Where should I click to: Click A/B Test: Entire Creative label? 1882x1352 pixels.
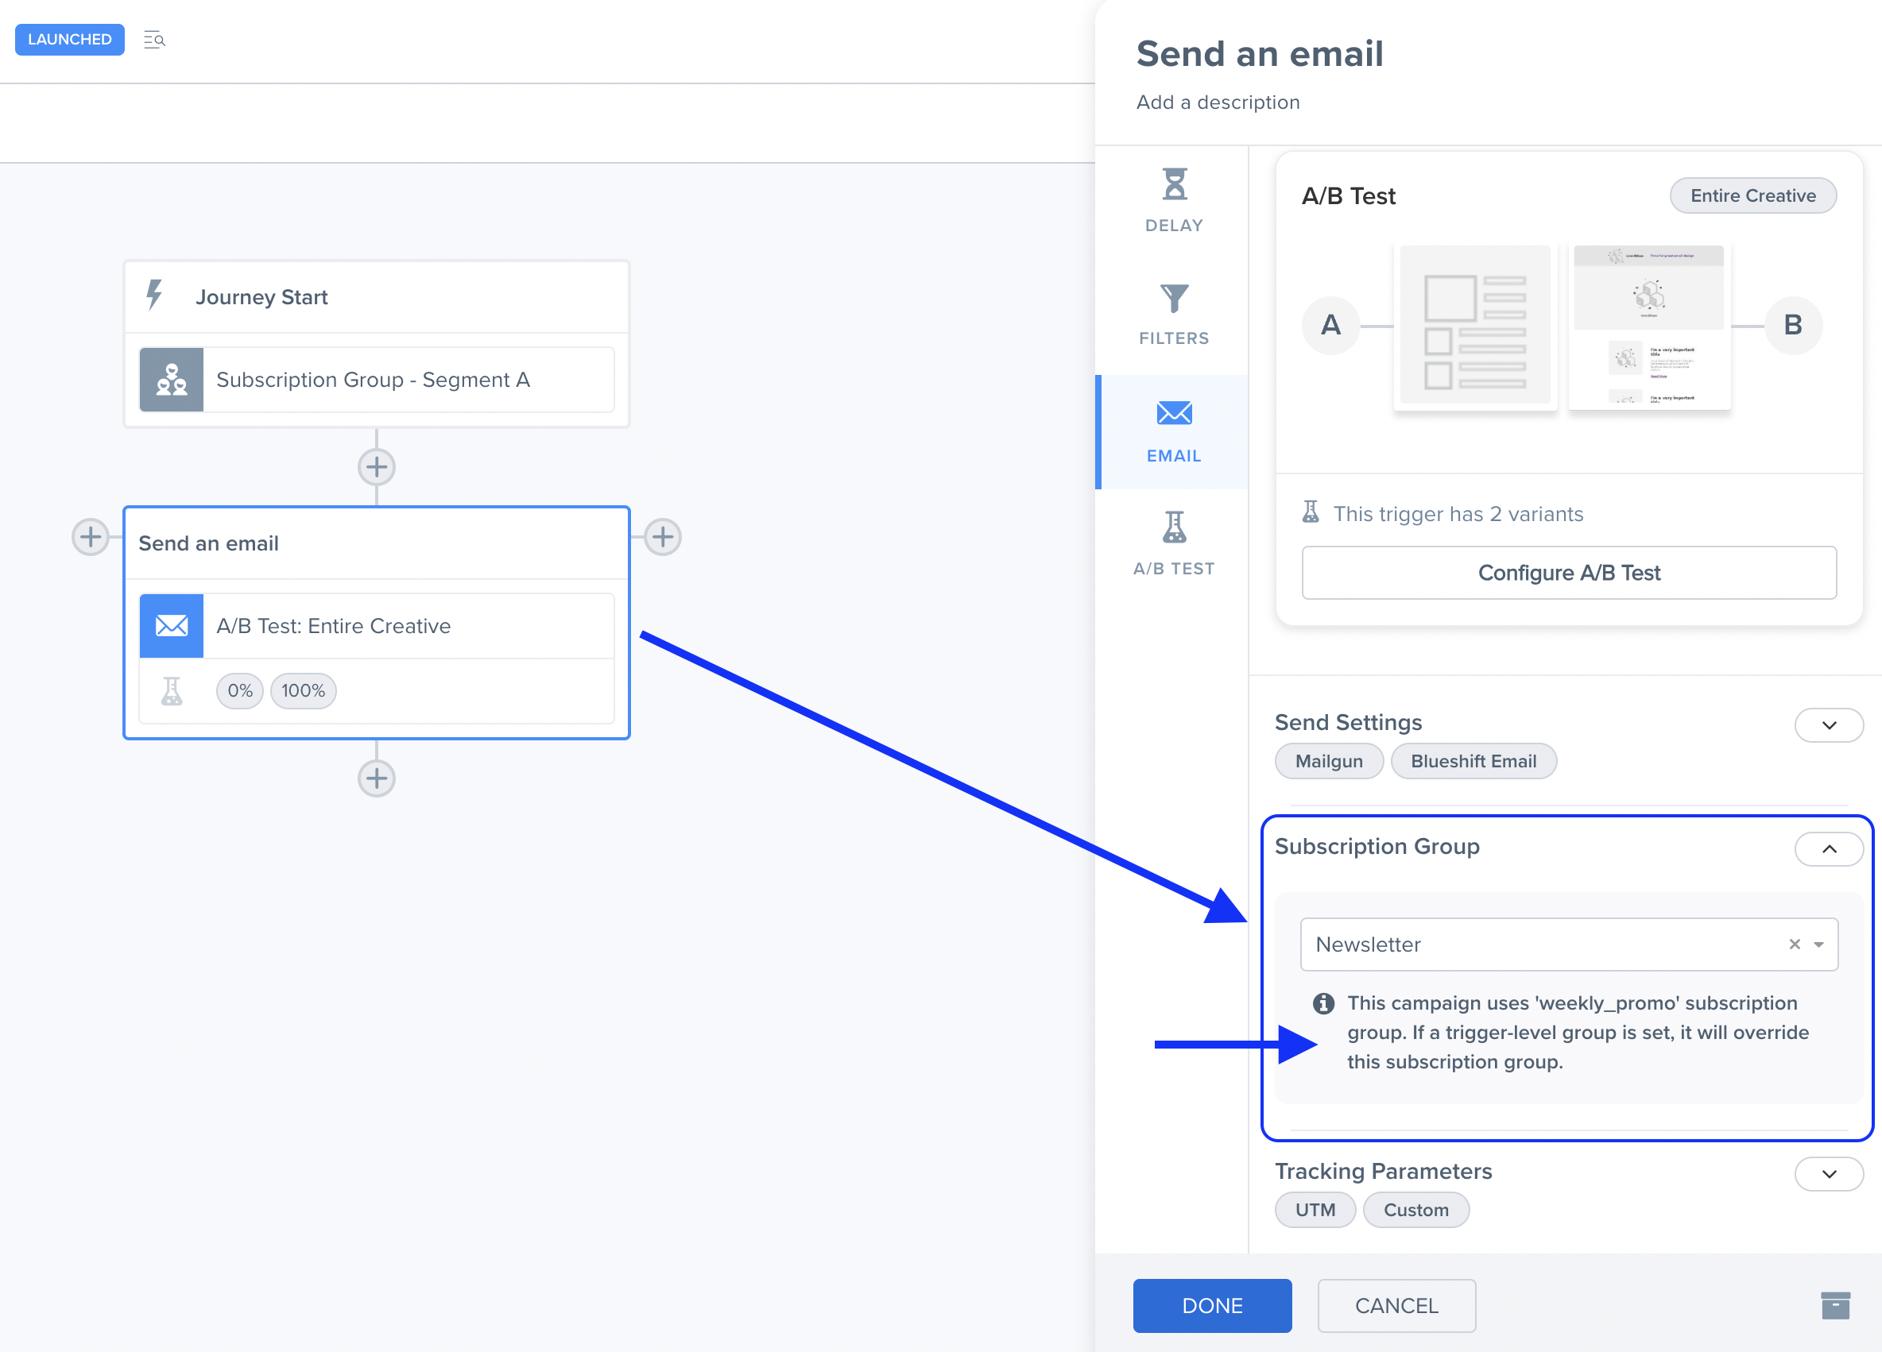(334, 625)
